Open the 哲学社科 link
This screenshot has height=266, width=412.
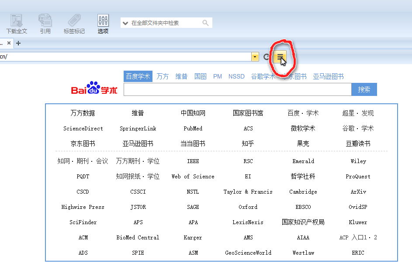[x=303, y=176]
